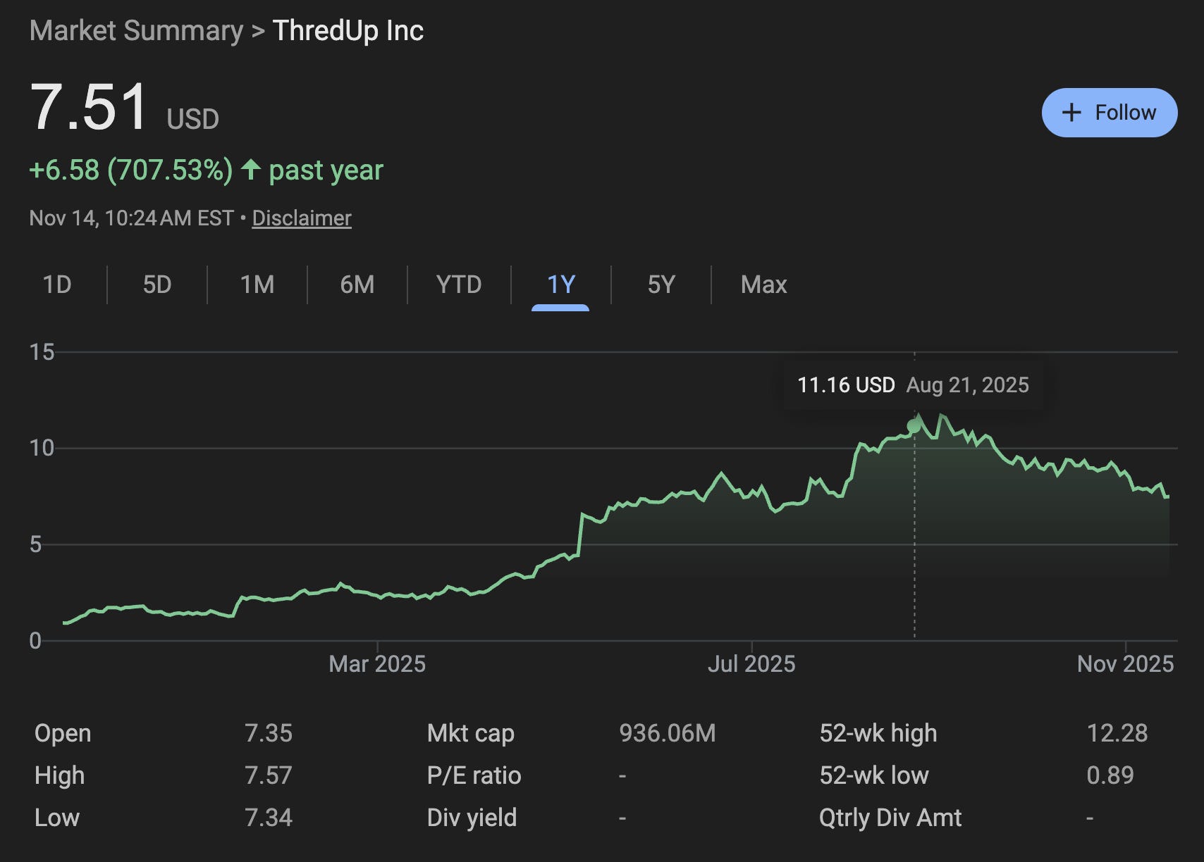Click the Aug 21, 2025 chart data point
The image size is (1204, 862).
[x=914, y=426]
